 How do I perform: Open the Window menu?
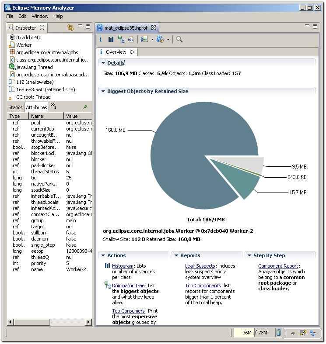(40, 16)
